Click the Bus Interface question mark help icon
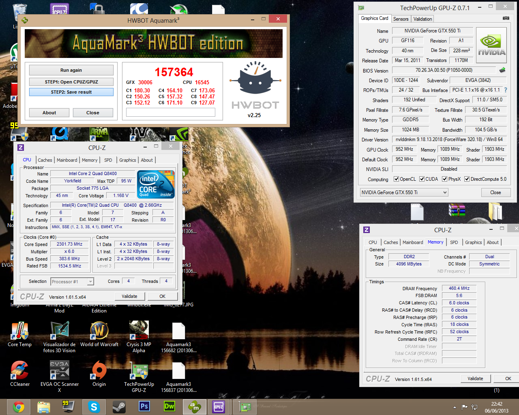This screenshot has width=519, height=415. (506, 90)
